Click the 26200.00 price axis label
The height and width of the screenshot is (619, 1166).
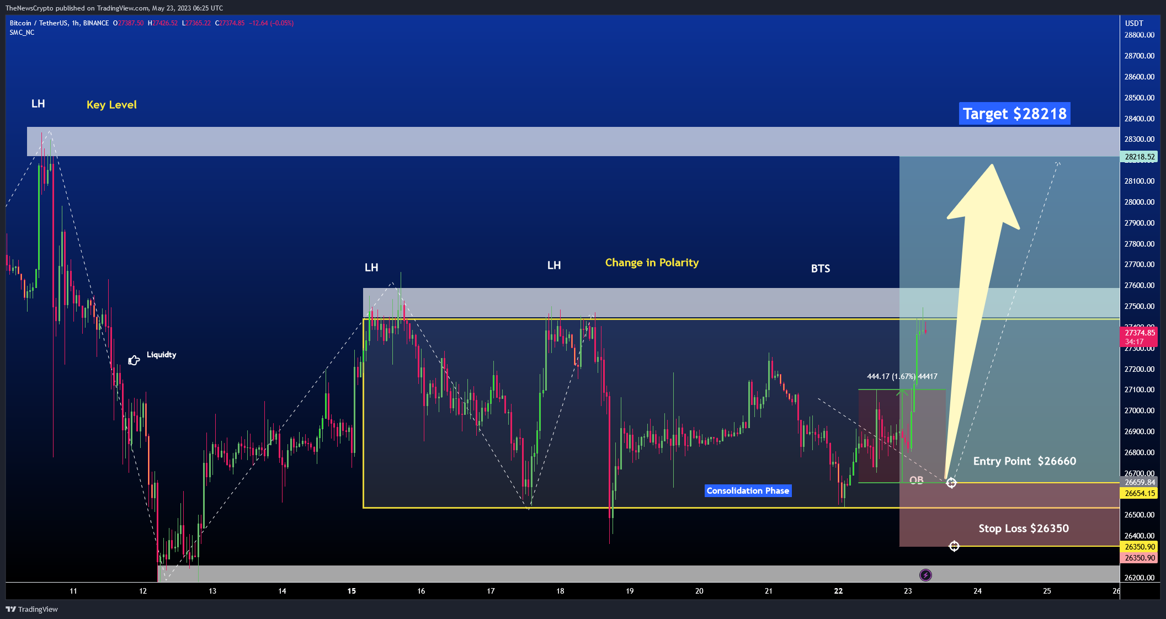pyautogui.click(x=1140, y=578)
